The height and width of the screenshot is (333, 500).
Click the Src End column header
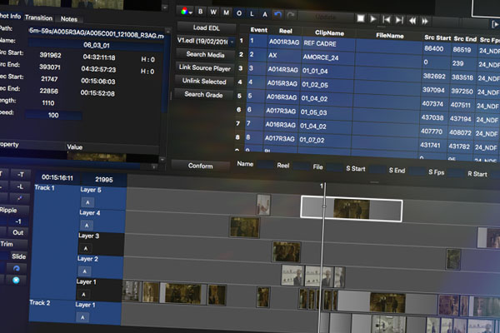tap(465, 39)
